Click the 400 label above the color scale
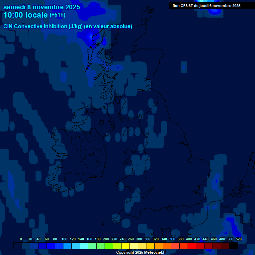The image size is (255, 255). 189,239
